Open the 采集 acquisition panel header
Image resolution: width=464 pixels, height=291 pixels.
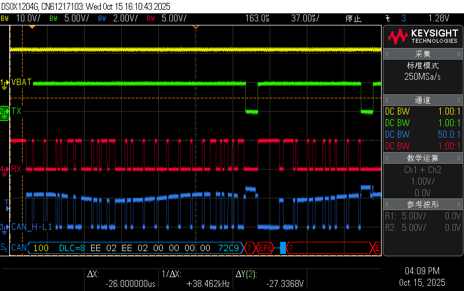coord(423,54)
